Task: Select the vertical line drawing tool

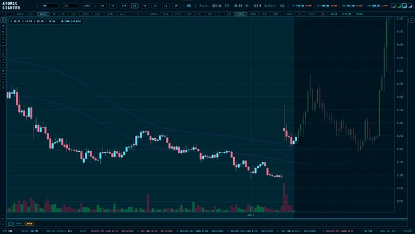Action: [x=3, y=48]
